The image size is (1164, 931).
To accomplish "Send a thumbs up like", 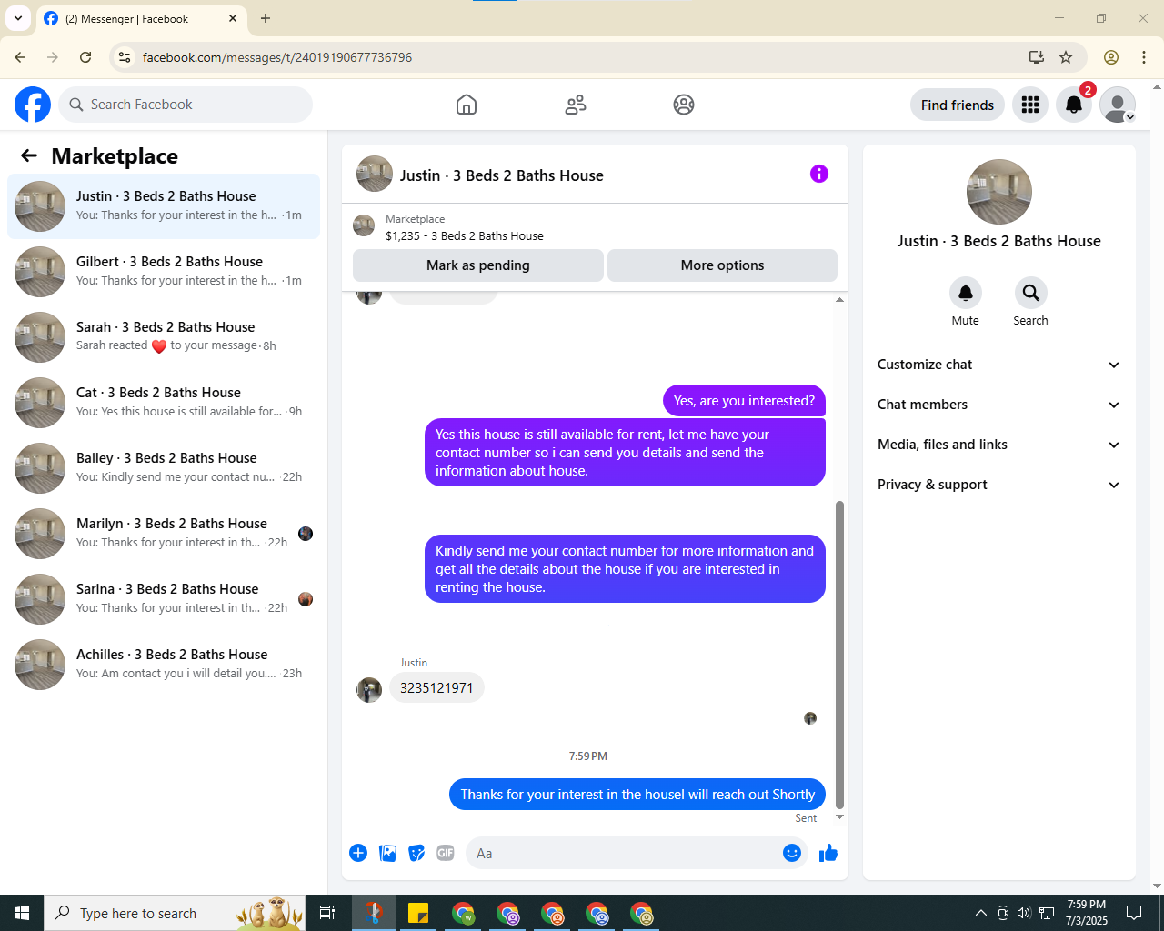I will 828,853.
